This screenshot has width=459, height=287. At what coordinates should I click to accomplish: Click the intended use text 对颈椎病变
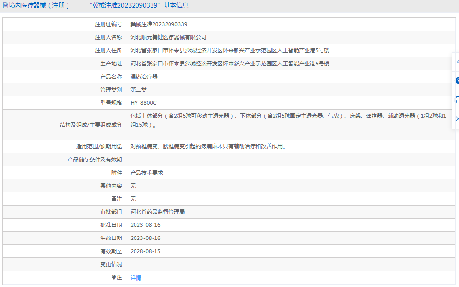[208, 146]
